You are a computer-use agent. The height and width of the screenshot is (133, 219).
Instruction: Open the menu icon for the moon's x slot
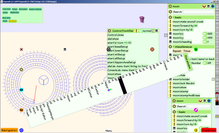[x=170, y=34]
